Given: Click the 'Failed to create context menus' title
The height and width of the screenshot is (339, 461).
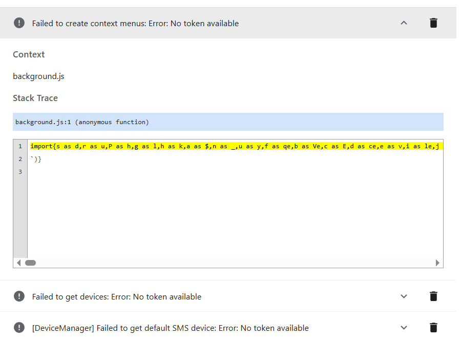Looking at the screenshot, I should pos(135,24).
